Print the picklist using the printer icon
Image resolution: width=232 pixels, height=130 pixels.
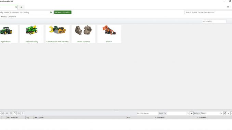[x=3, y=113]
